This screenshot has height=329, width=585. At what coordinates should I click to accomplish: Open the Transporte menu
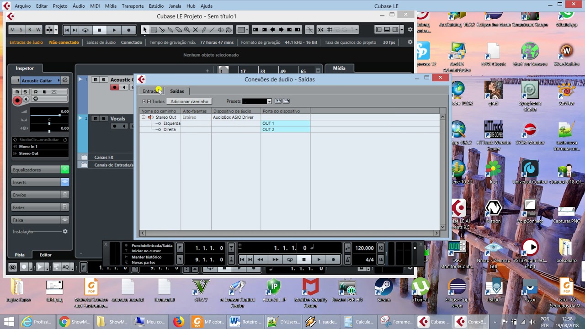click(x=133, y=6)
